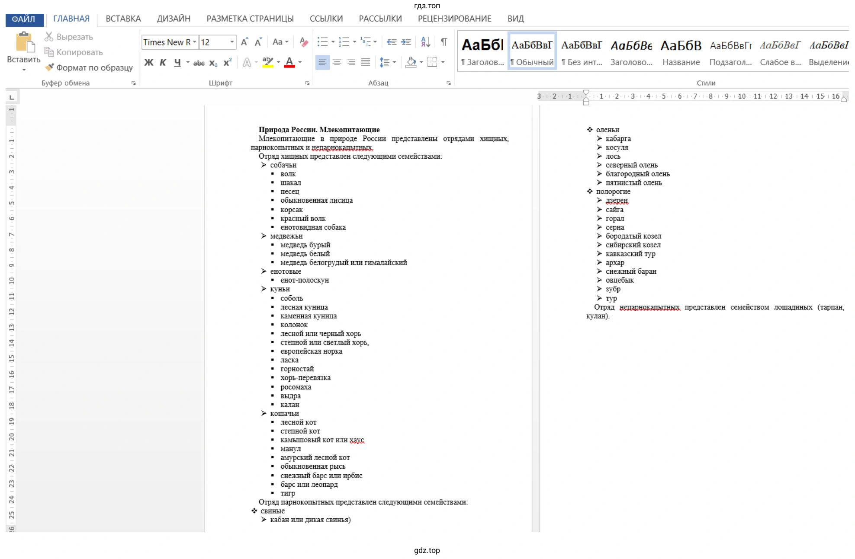This screenshot has height=559, width=855.
Task: Align text to the center
Action: 337,62
